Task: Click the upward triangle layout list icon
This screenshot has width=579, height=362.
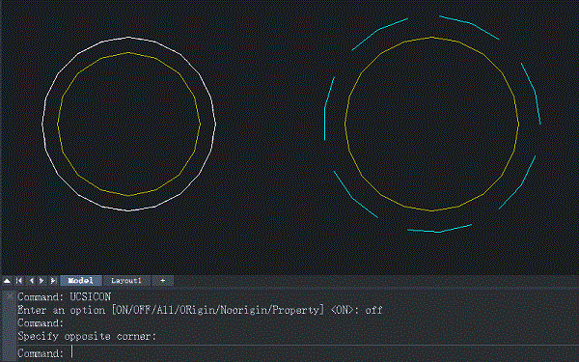Action: (x=7, y=281)
